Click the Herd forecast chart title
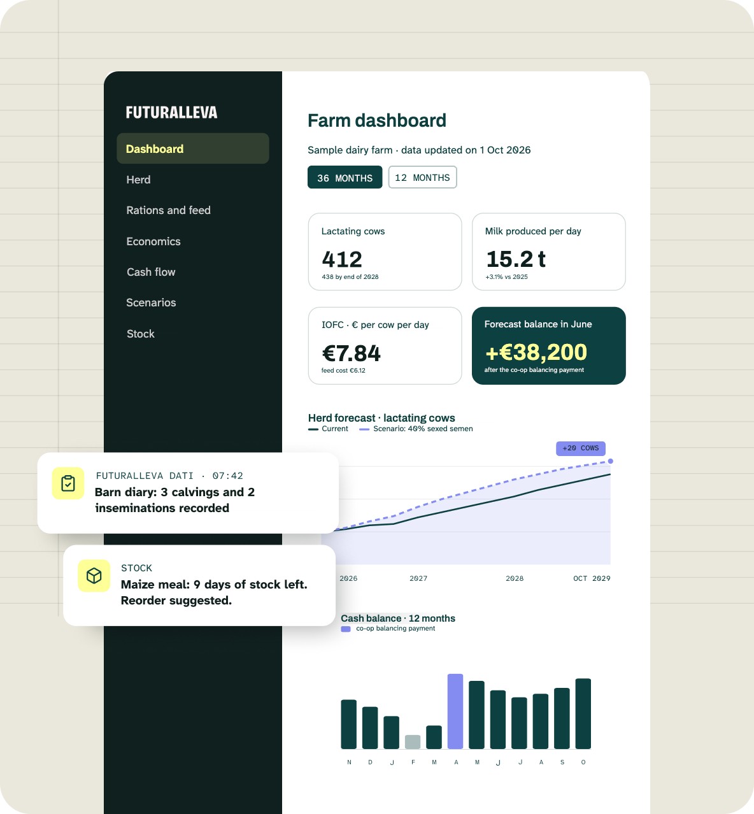This screenshot has width=754, height=814. pyautogui.click(x=381, y=418)
